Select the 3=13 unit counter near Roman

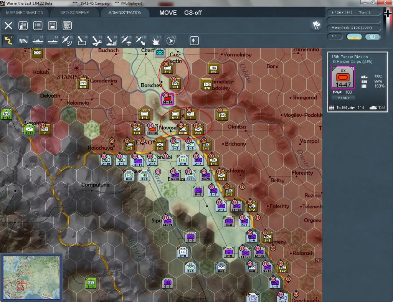pyautogui.click(x=190, y=175)
